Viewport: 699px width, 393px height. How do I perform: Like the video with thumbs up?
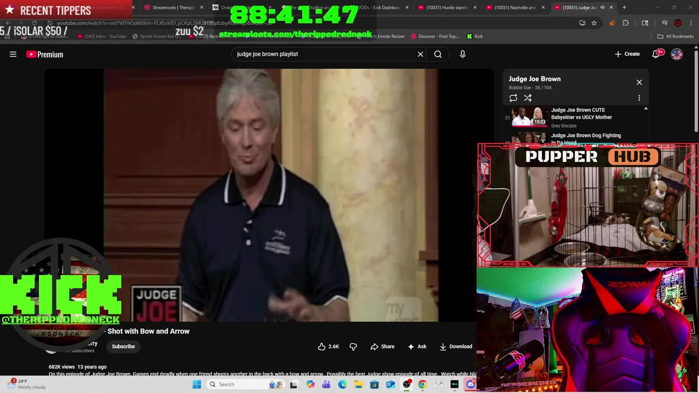[x=328, y=347]
